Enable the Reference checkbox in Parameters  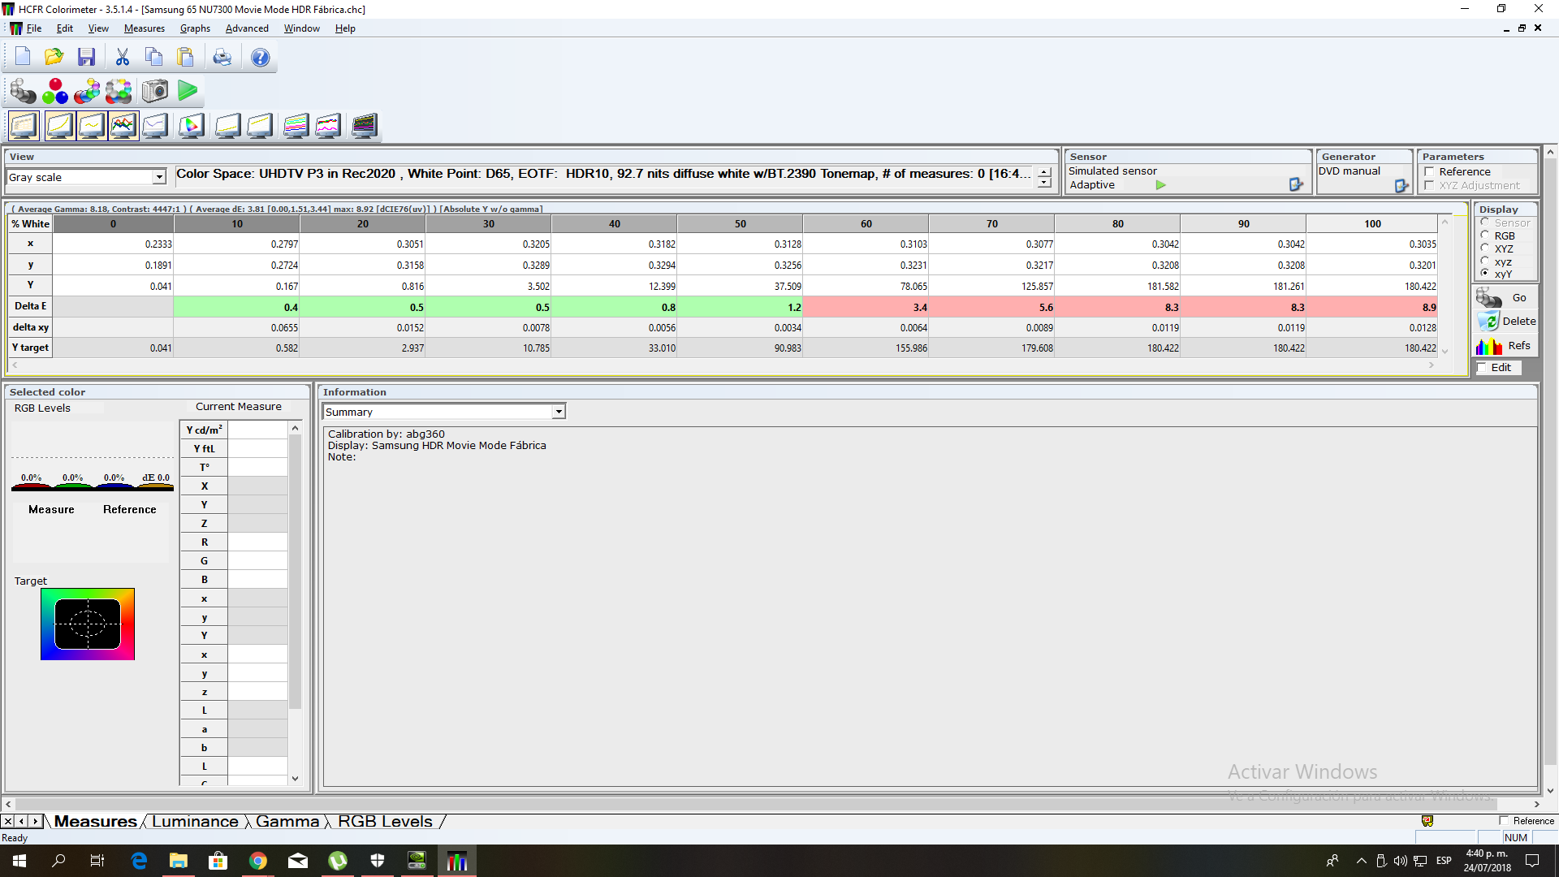[x=1429, y=171]
